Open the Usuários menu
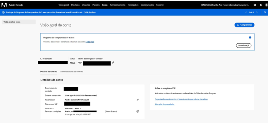 click(86, 5)
